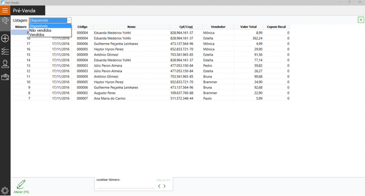Open the checklist icon in sidebar
Viewport: 365px width, 196px height.
(5, 51)
